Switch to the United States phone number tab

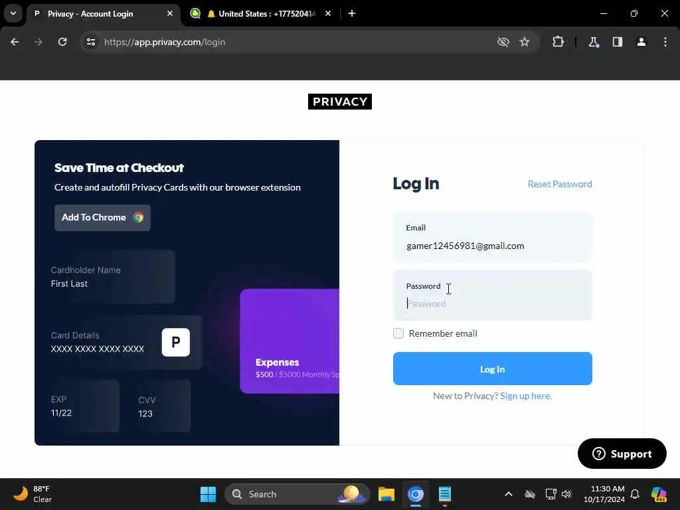pyautogui.click(x=260, y=14)
